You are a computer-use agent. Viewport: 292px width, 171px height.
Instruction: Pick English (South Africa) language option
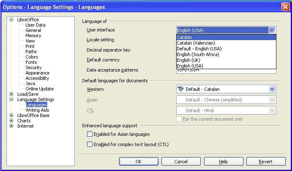(x=198, y=54)
